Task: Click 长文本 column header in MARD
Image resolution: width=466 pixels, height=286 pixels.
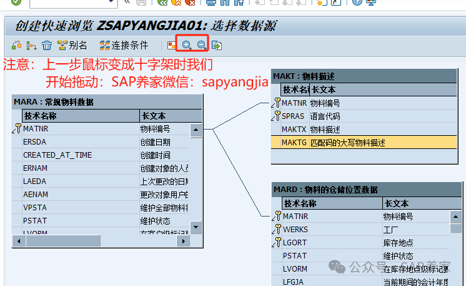Action: pos(422,203)
